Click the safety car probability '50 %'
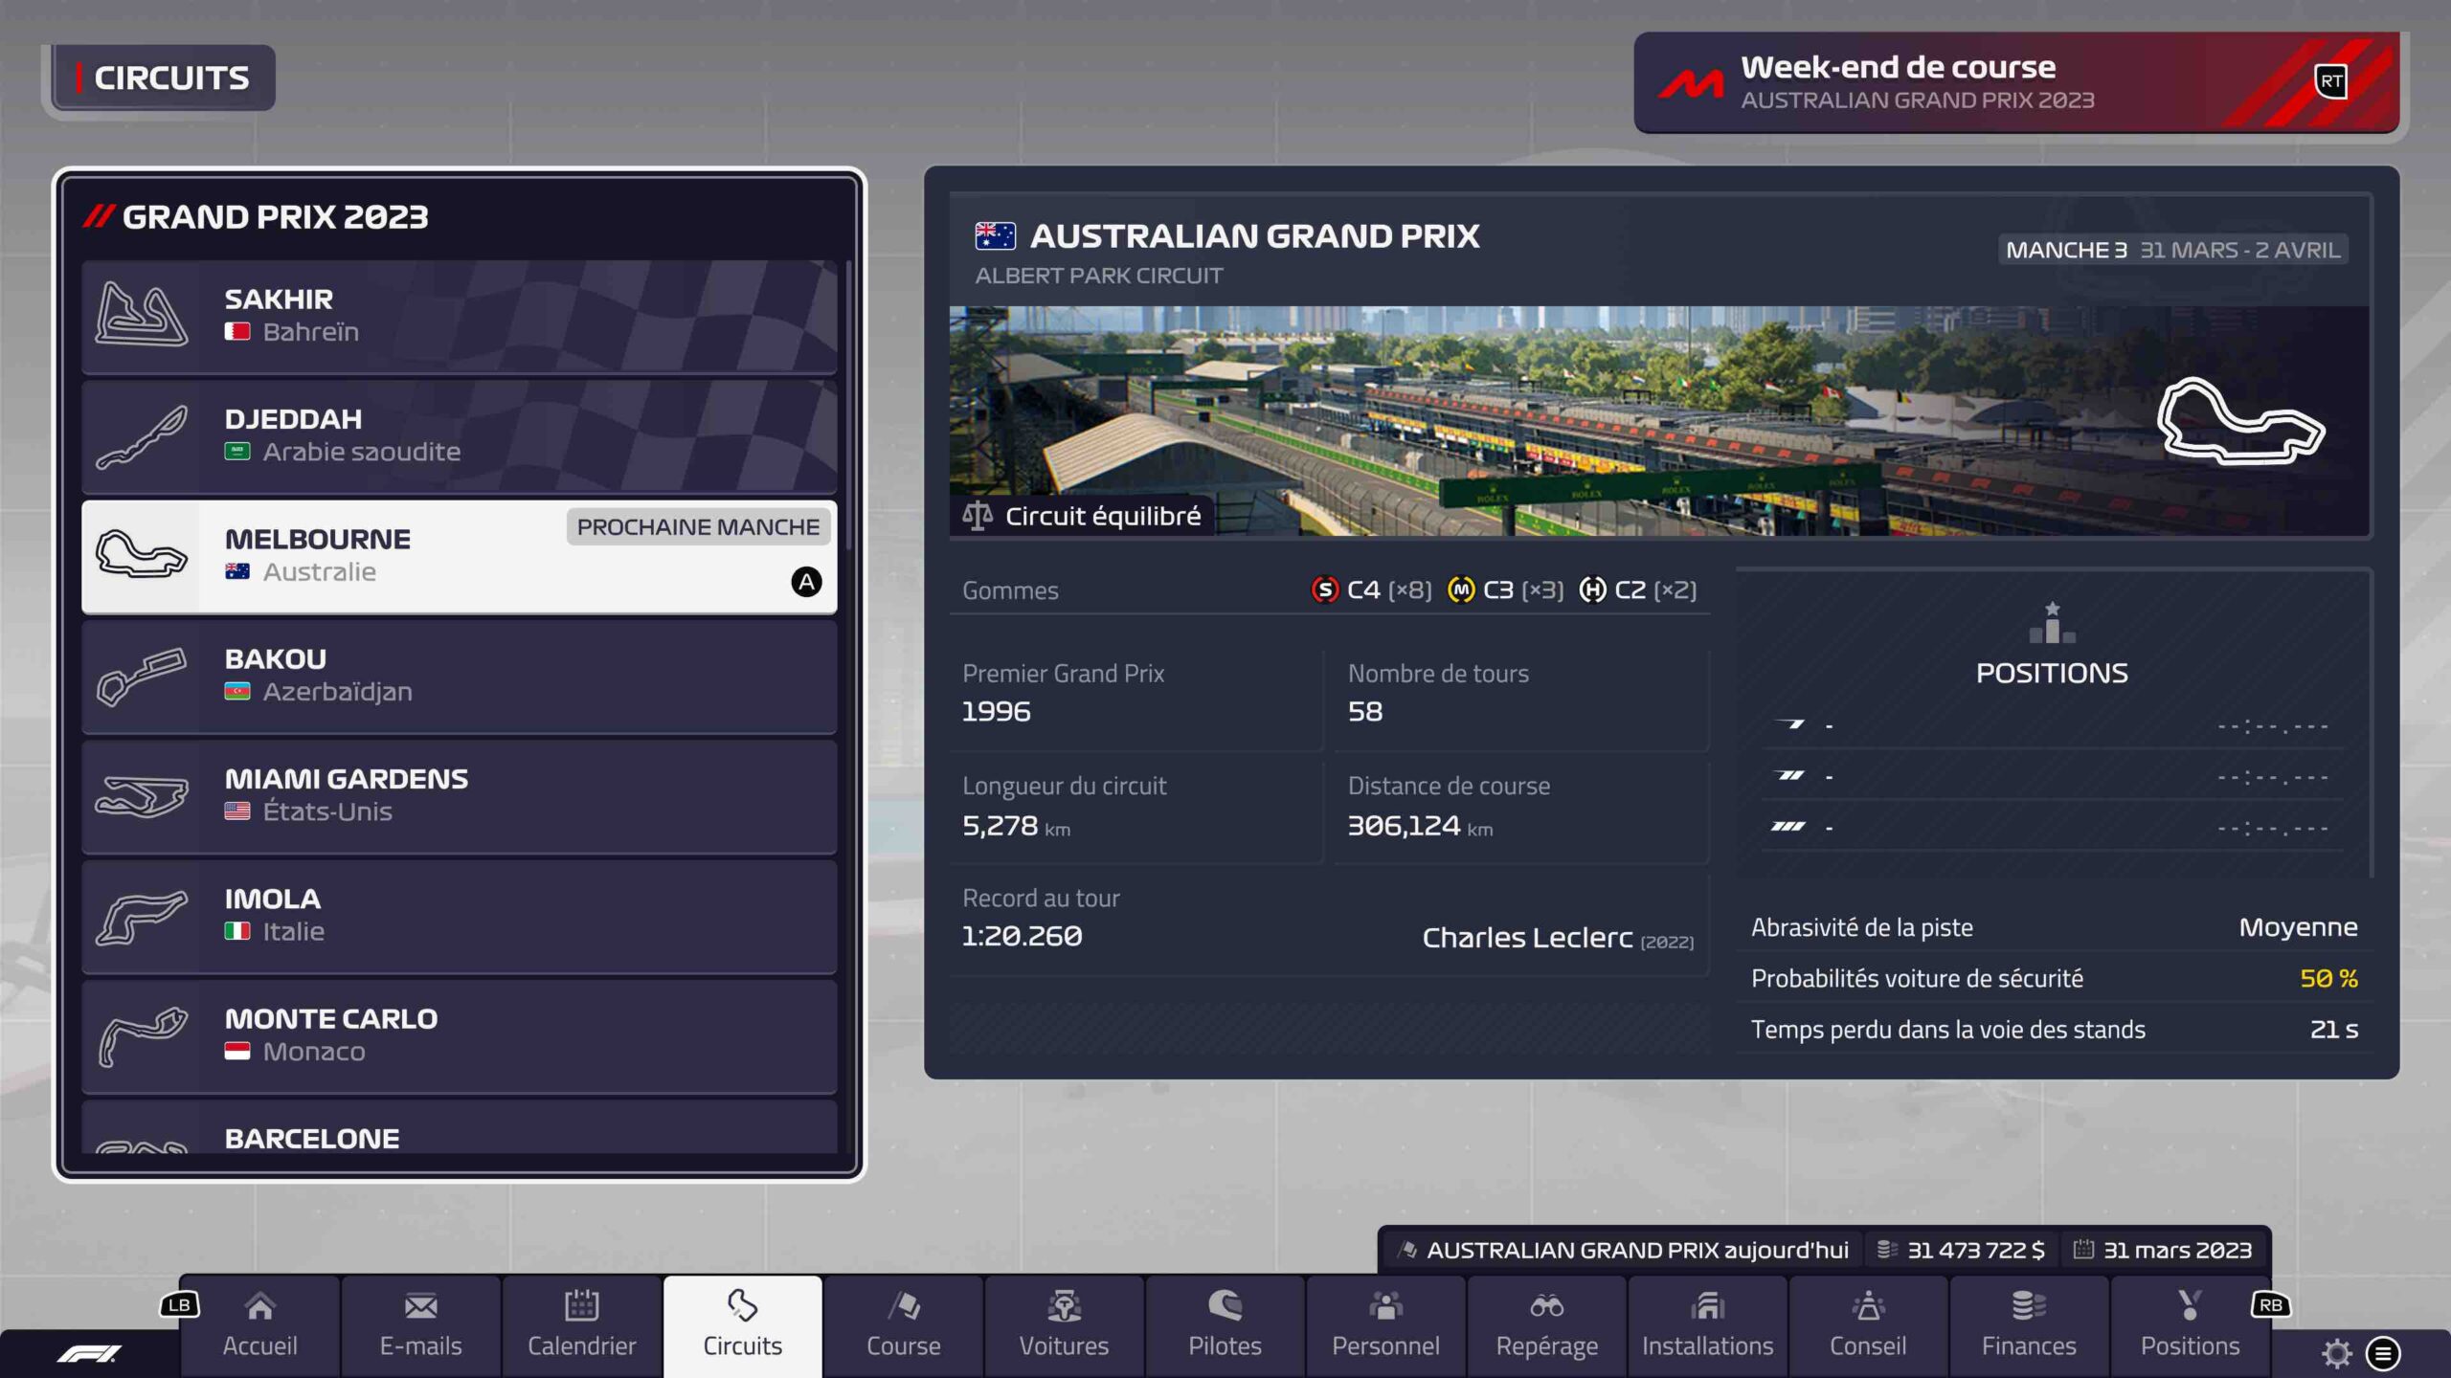Image resolution: width=2451 pixels, height=1378 pixels. coord(2328,978)
